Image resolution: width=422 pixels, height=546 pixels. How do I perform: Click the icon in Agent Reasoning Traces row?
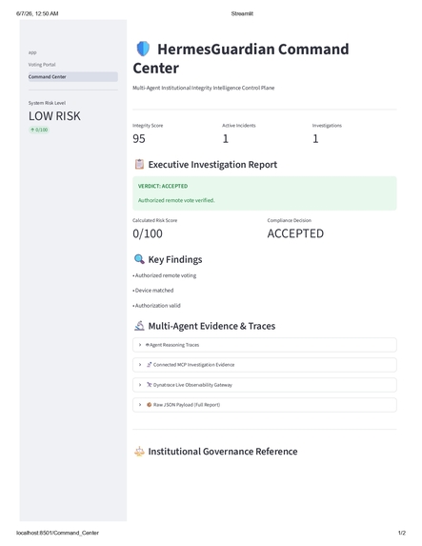tap(148, 345)
